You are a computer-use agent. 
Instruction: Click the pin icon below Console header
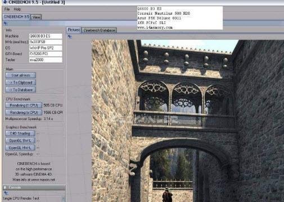(6, 193)
